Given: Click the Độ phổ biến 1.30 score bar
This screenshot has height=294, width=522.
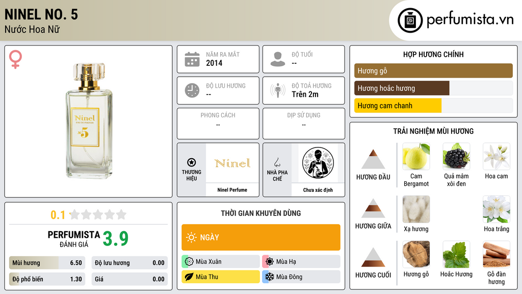Looking at the screenshot, I should (x=47, y=279).
